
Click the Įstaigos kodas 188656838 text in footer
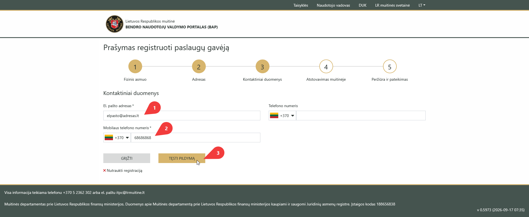coord(373,204)
